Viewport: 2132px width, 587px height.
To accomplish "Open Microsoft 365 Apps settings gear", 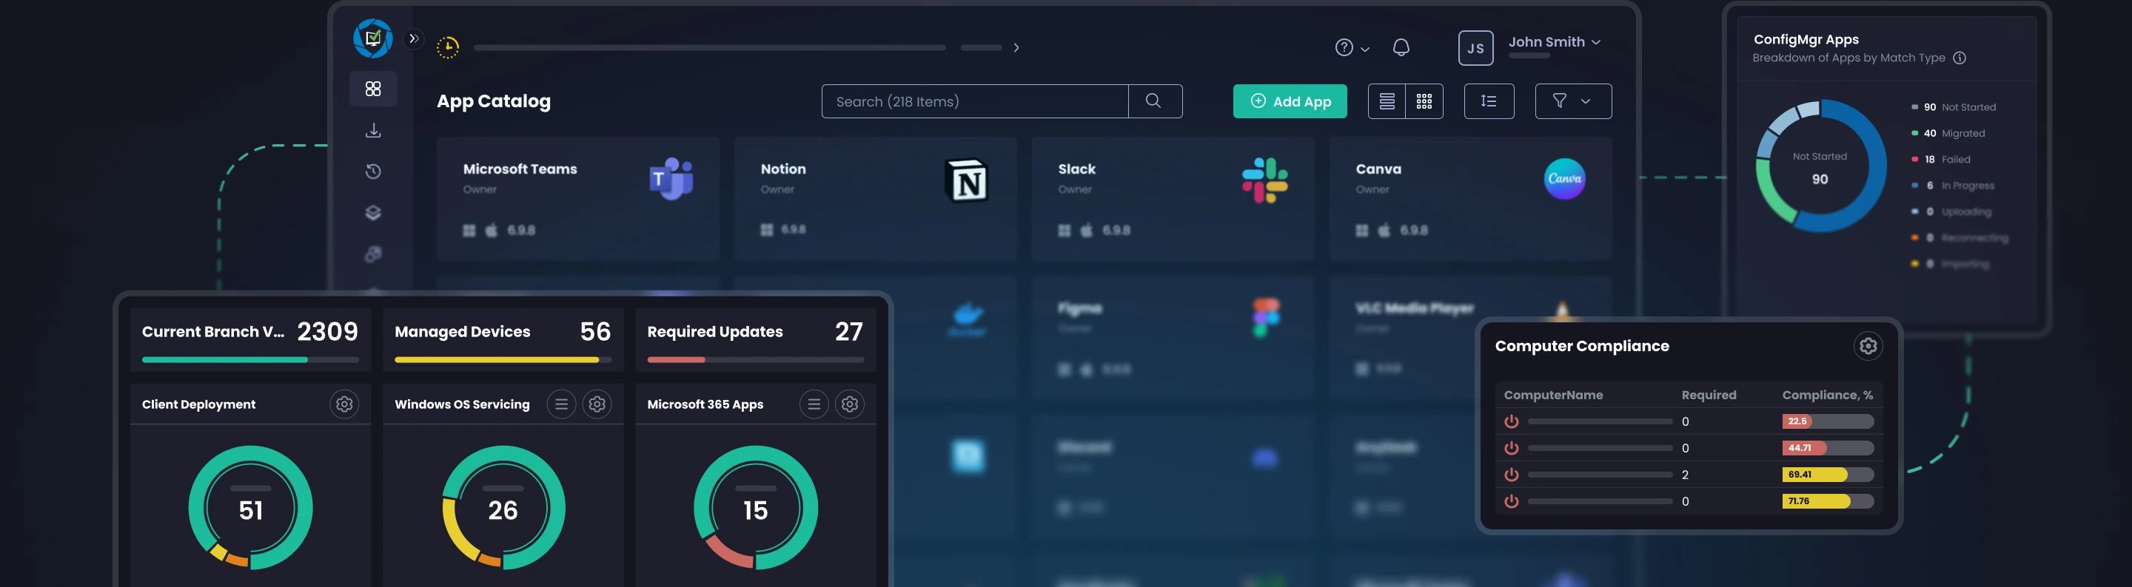I will 849,404.
